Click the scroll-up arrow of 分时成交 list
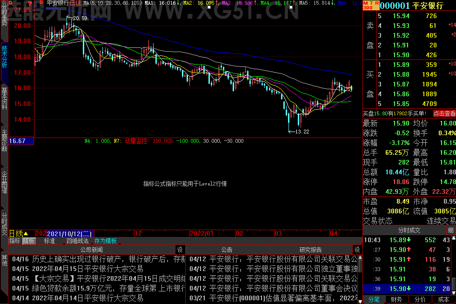This screenshot has width=456, height=304. pyautogui.click(x=453, y=238)
